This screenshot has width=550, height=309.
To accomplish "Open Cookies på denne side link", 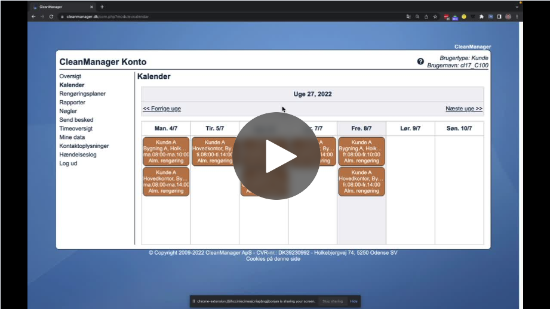I will [x=273, y=259].
